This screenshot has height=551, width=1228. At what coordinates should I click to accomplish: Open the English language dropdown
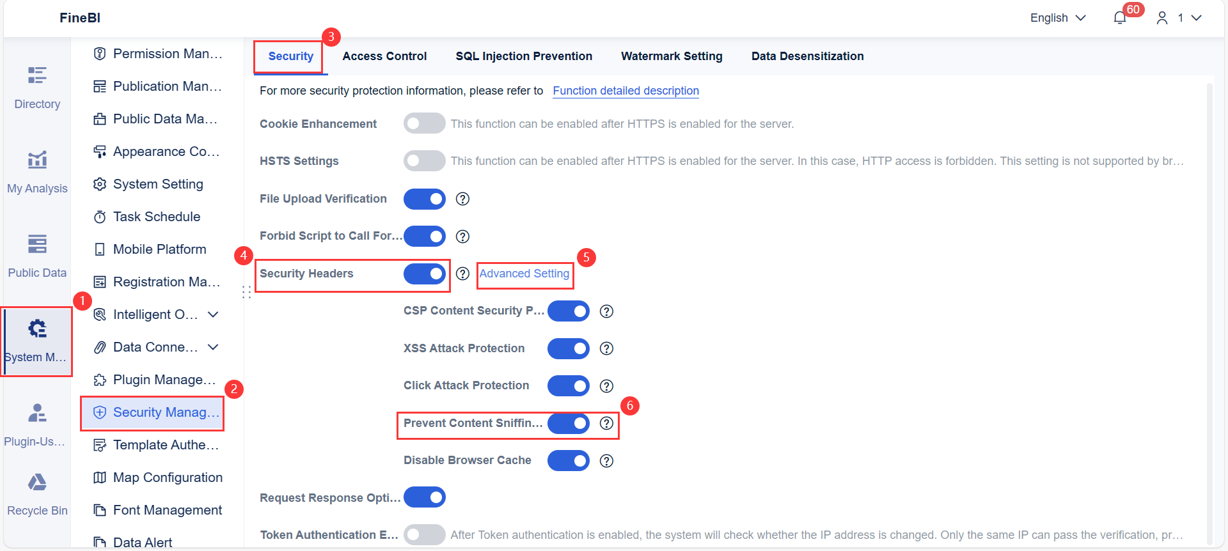1057,17
